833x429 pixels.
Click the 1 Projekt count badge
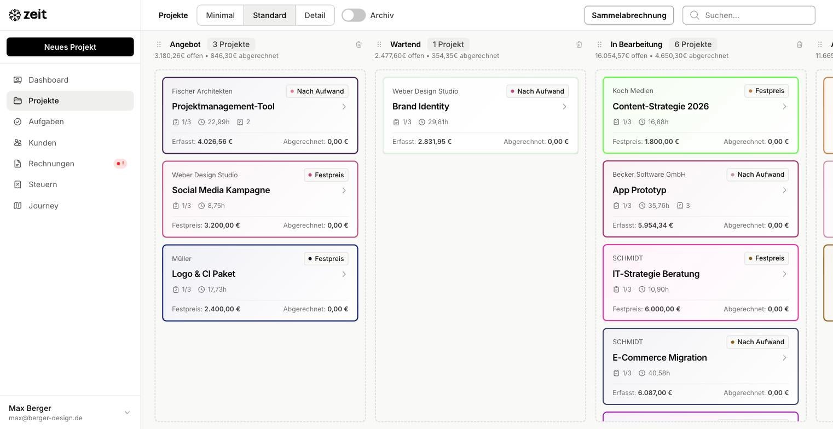click(x=448, y=44)
